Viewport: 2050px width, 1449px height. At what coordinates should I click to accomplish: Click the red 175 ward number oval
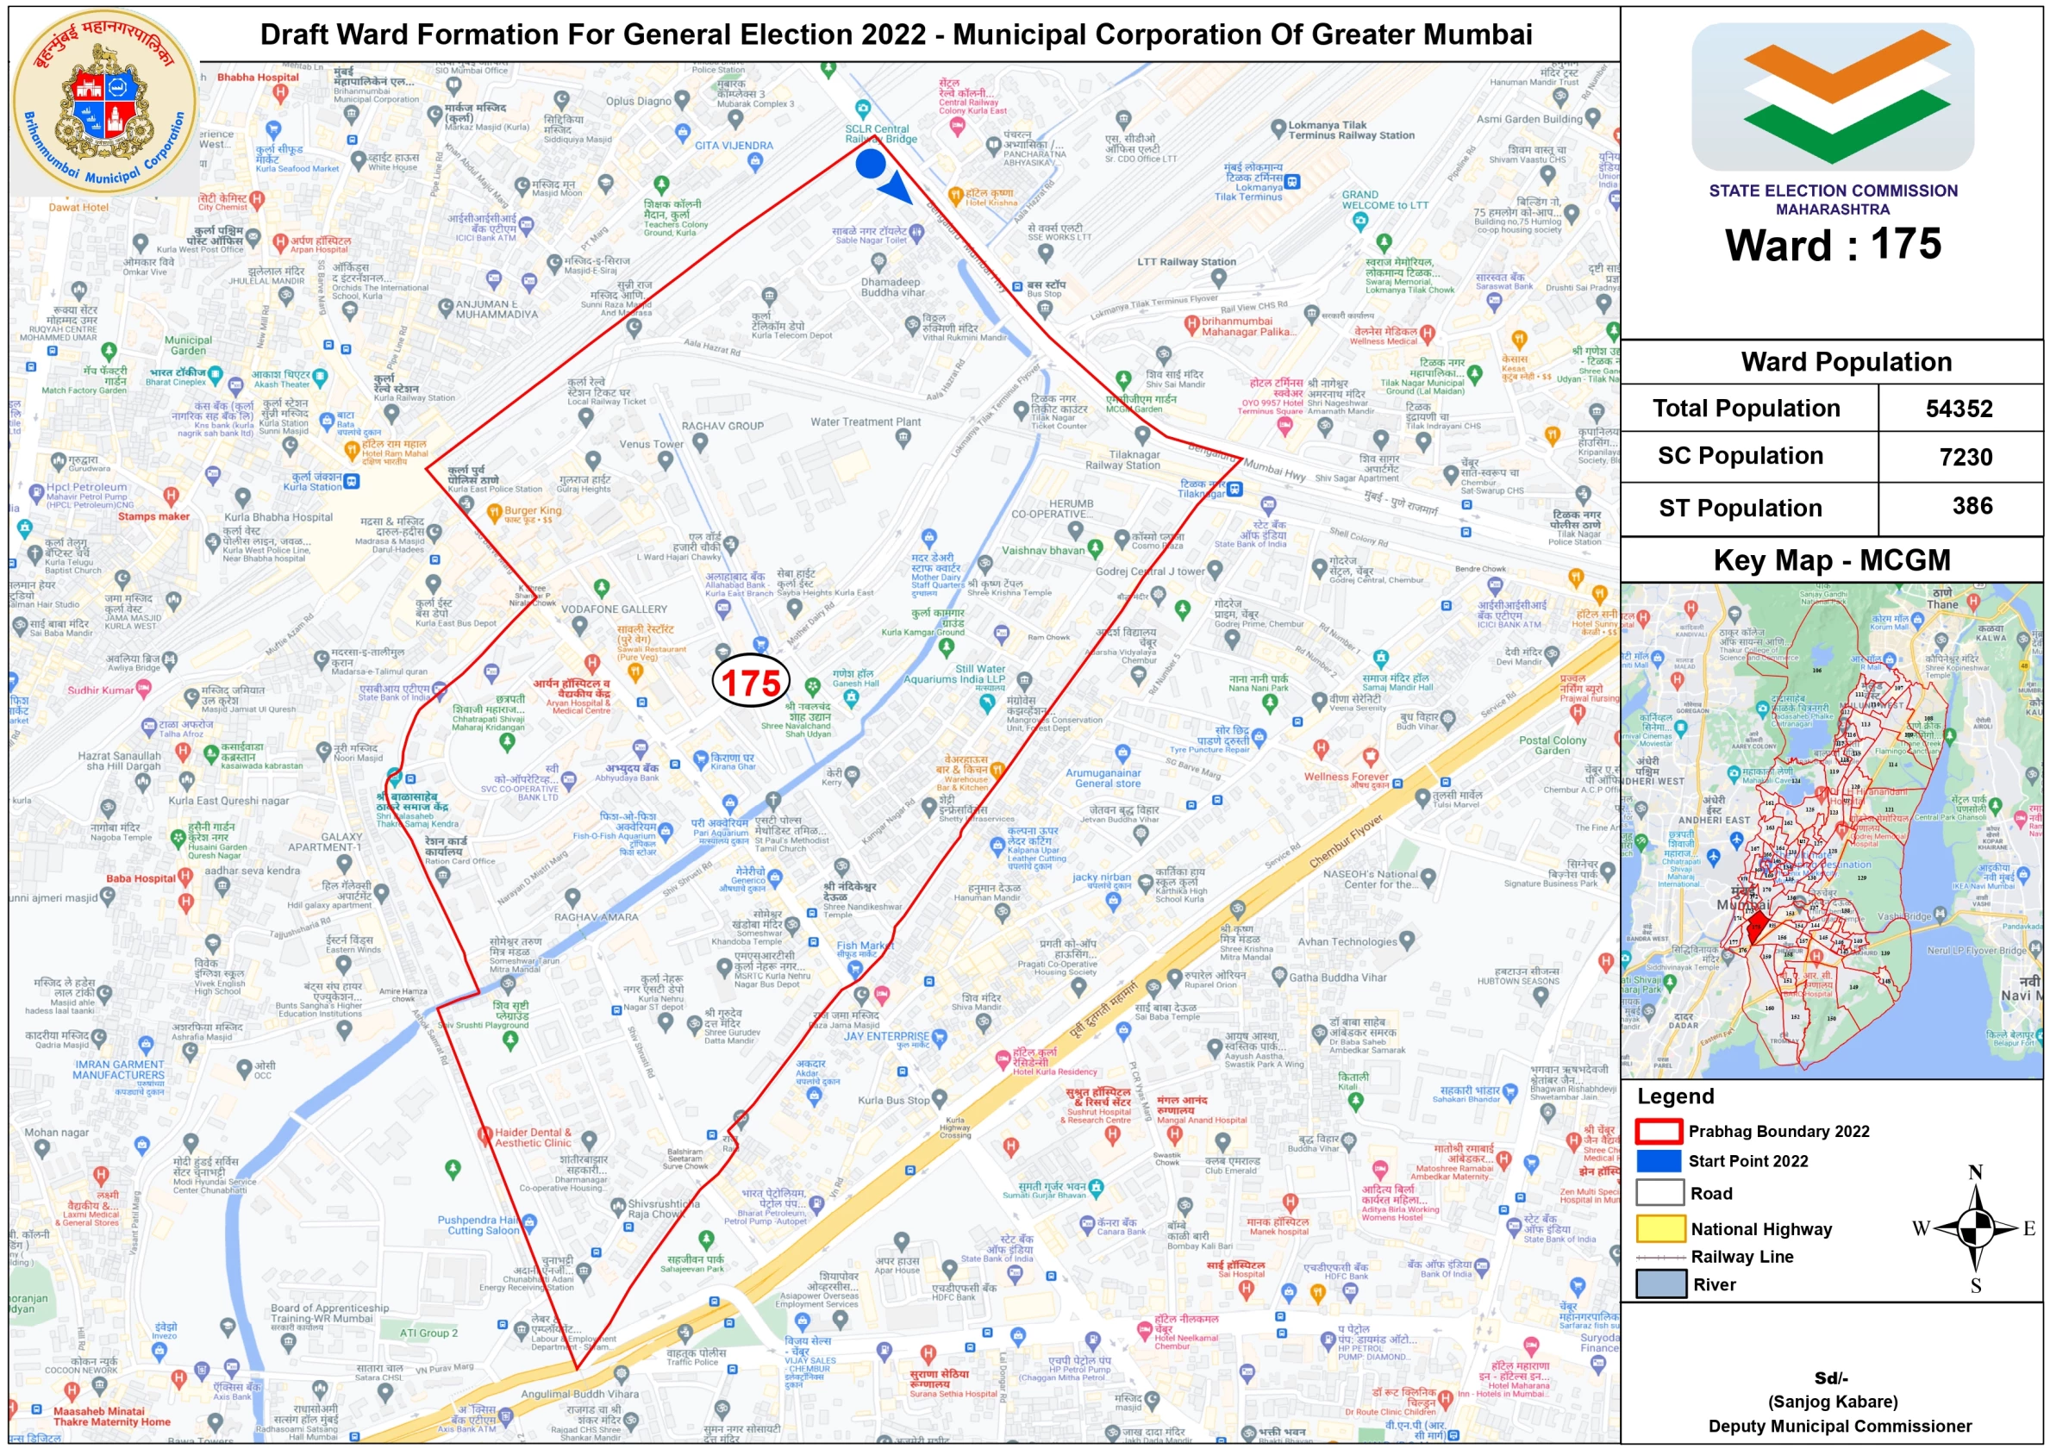pos(751,683)
